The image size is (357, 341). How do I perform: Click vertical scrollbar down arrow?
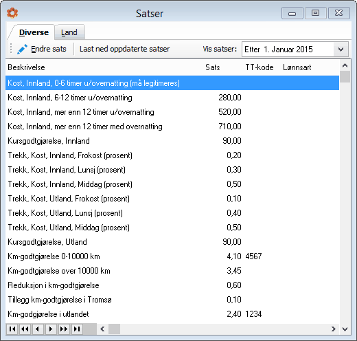pos(345,329)
